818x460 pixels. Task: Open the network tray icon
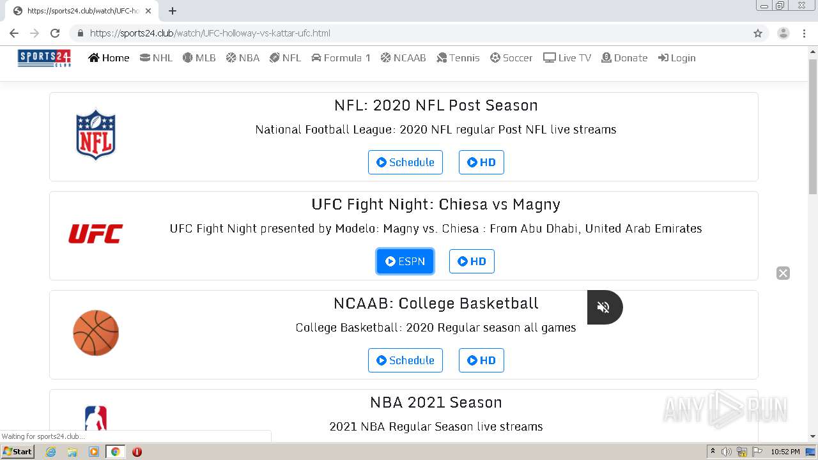tap(742, 452)
